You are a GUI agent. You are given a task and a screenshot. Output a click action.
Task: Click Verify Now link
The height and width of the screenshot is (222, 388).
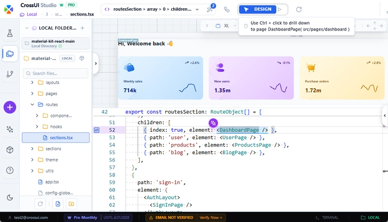pyautogui.click(x=211, y=218)
